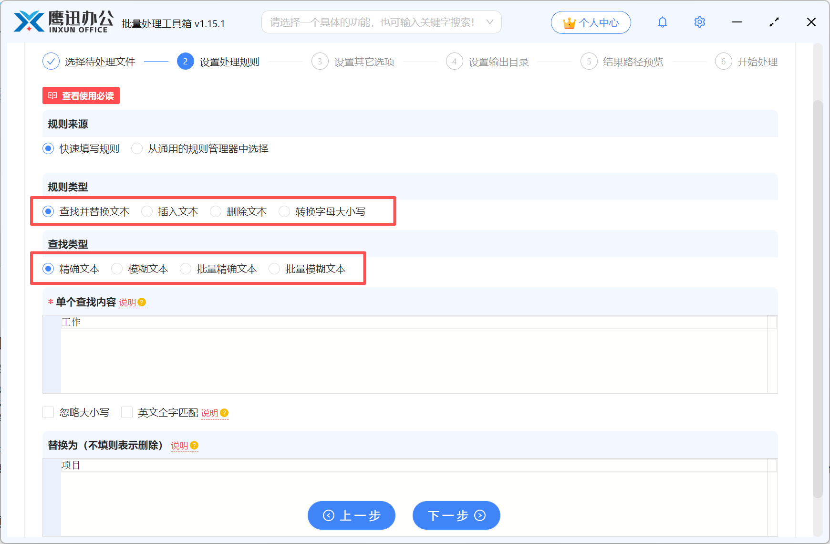The image size is (830, 544).
Task: Open the function search dropdown arrow
Action: pyautogui.click(x=489, y=22)
